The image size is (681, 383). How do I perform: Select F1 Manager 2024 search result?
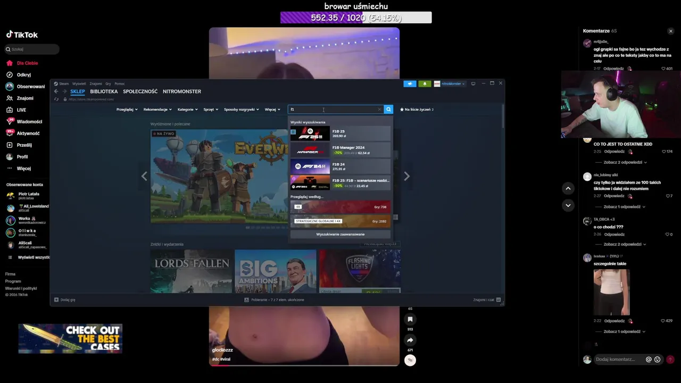pyautogui.click(x=340, y=150)
